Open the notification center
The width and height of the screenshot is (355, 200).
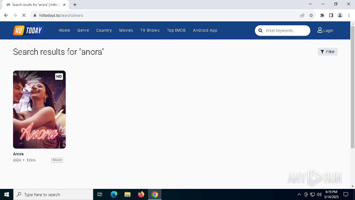[346, 194]
